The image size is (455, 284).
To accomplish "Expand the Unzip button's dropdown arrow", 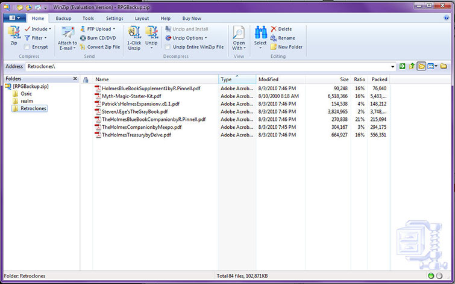I will tap(151, 48).
